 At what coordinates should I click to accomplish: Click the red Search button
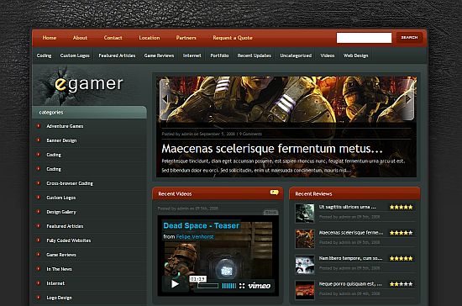point(409,38)
